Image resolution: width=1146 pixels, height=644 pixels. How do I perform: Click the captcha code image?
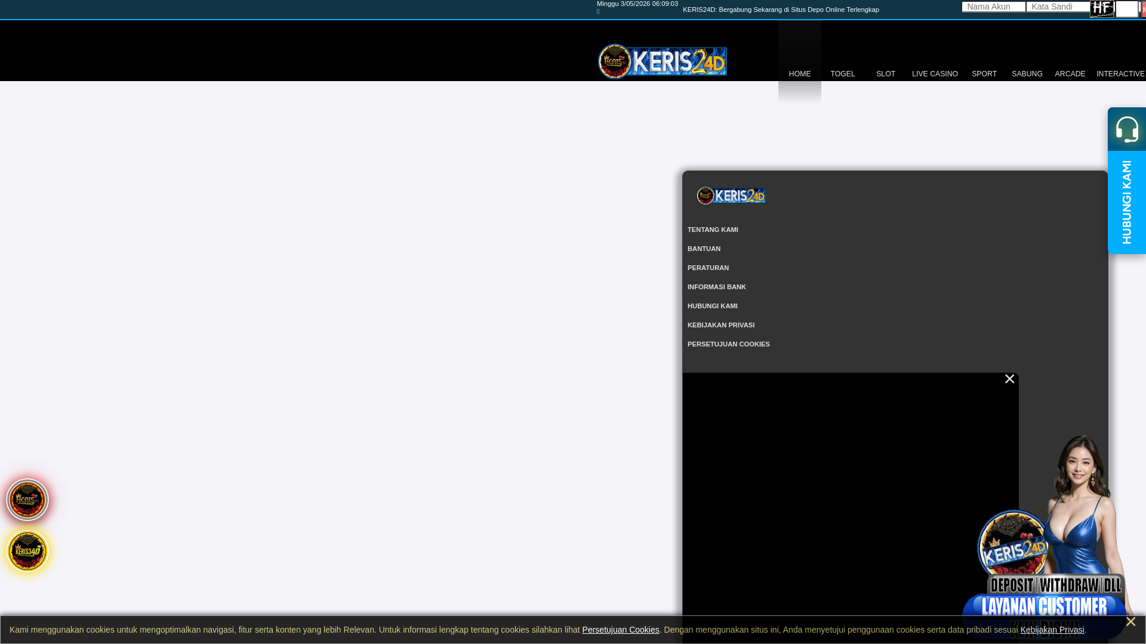[1102, 9]
